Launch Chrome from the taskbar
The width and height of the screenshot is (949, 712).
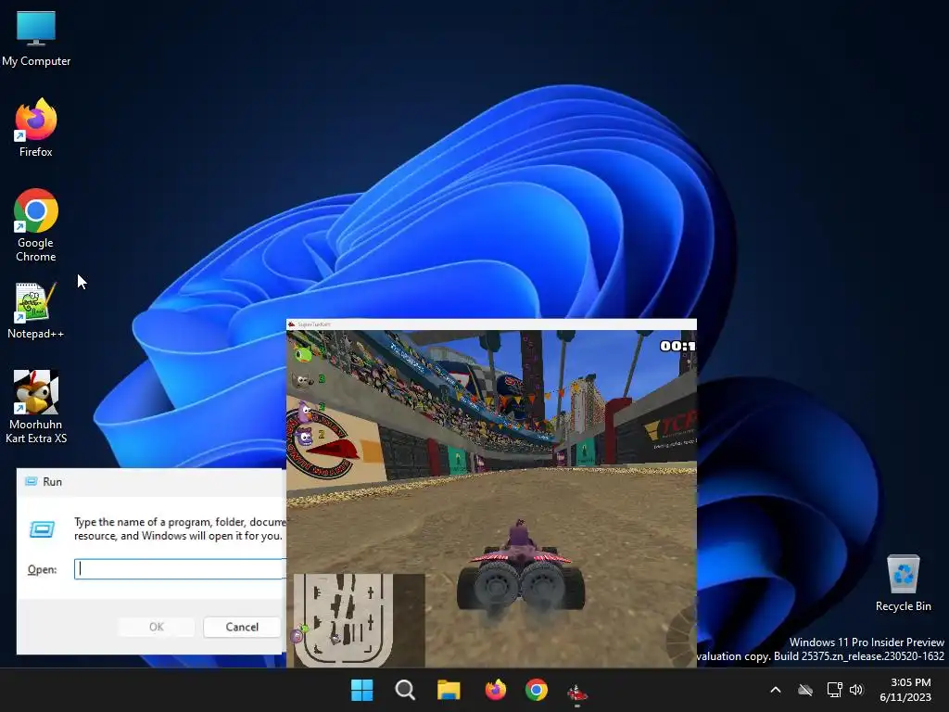(537, 690)
